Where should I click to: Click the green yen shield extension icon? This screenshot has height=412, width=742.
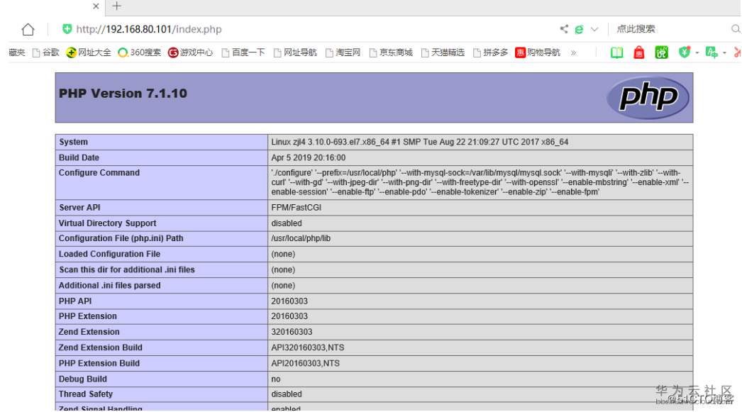pyautogui.click(x=684, y=52)
